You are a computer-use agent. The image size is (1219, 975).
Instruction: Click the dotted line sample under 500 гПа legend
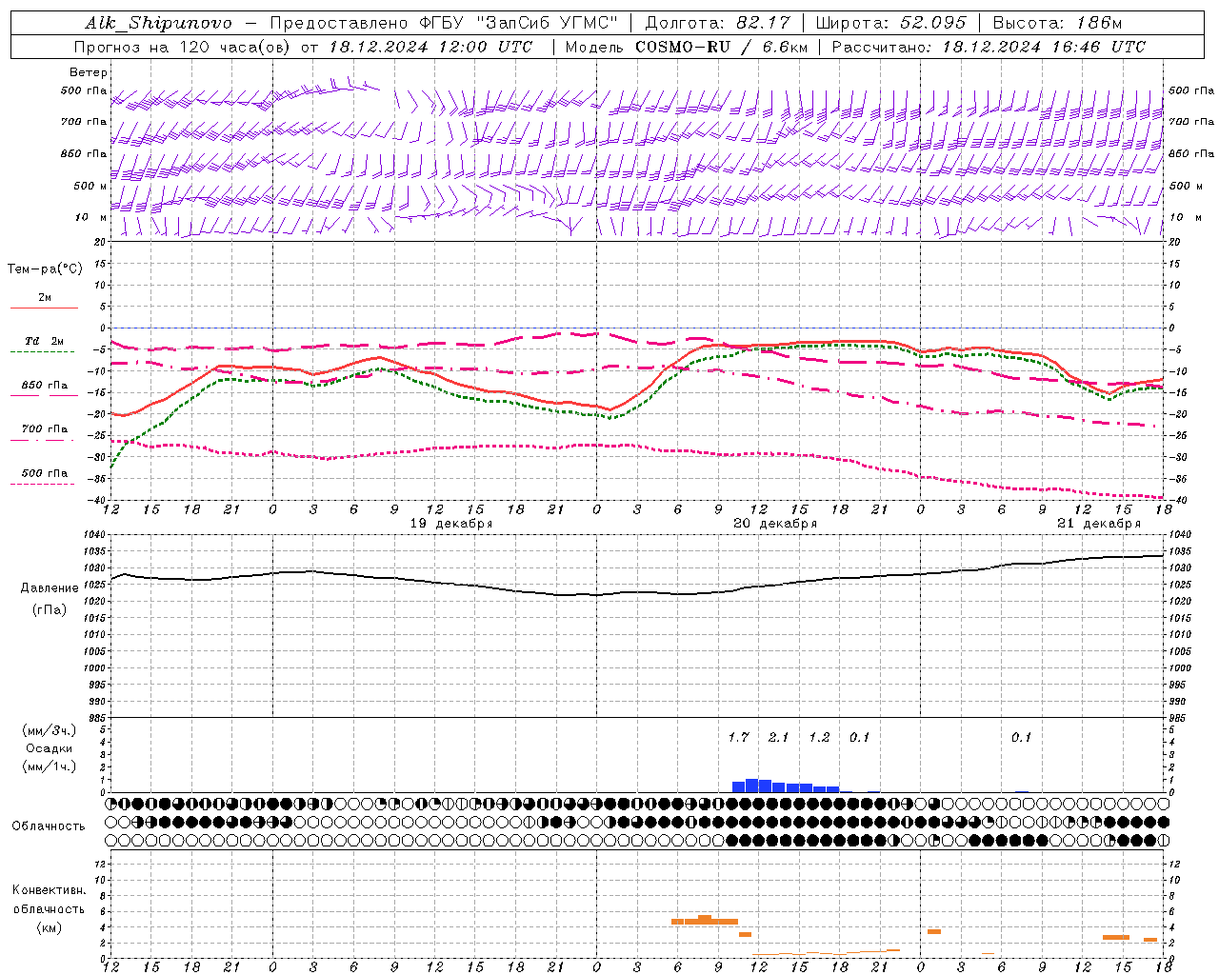point(42,485)
